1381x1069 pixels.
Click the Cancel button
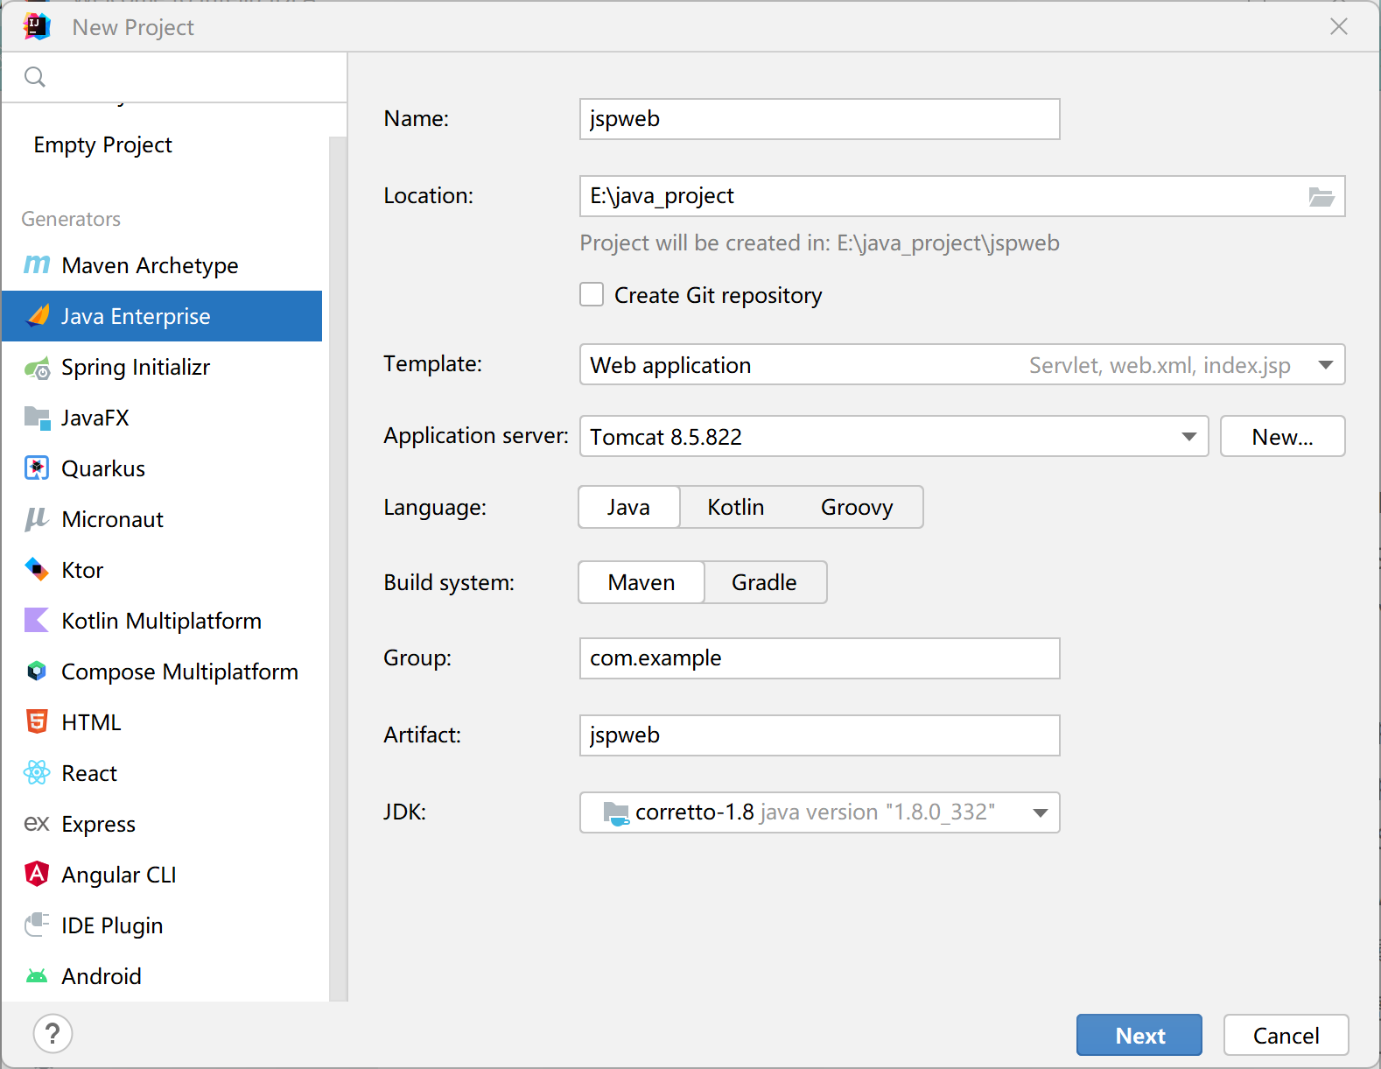click(x=1286, y=1035)
